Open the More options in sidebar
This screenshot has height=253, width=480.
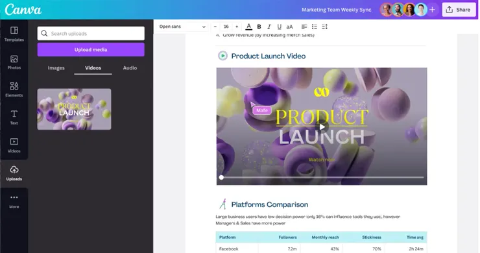[x=14, y=201]
